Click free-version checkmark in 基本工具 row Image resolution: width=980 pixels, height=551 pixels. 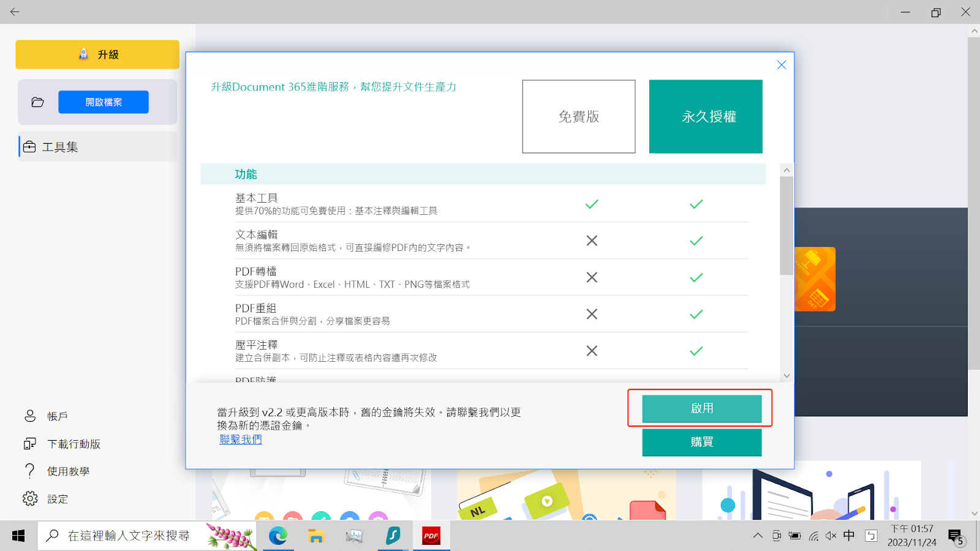pyautogui.click(x=592, y=204)
